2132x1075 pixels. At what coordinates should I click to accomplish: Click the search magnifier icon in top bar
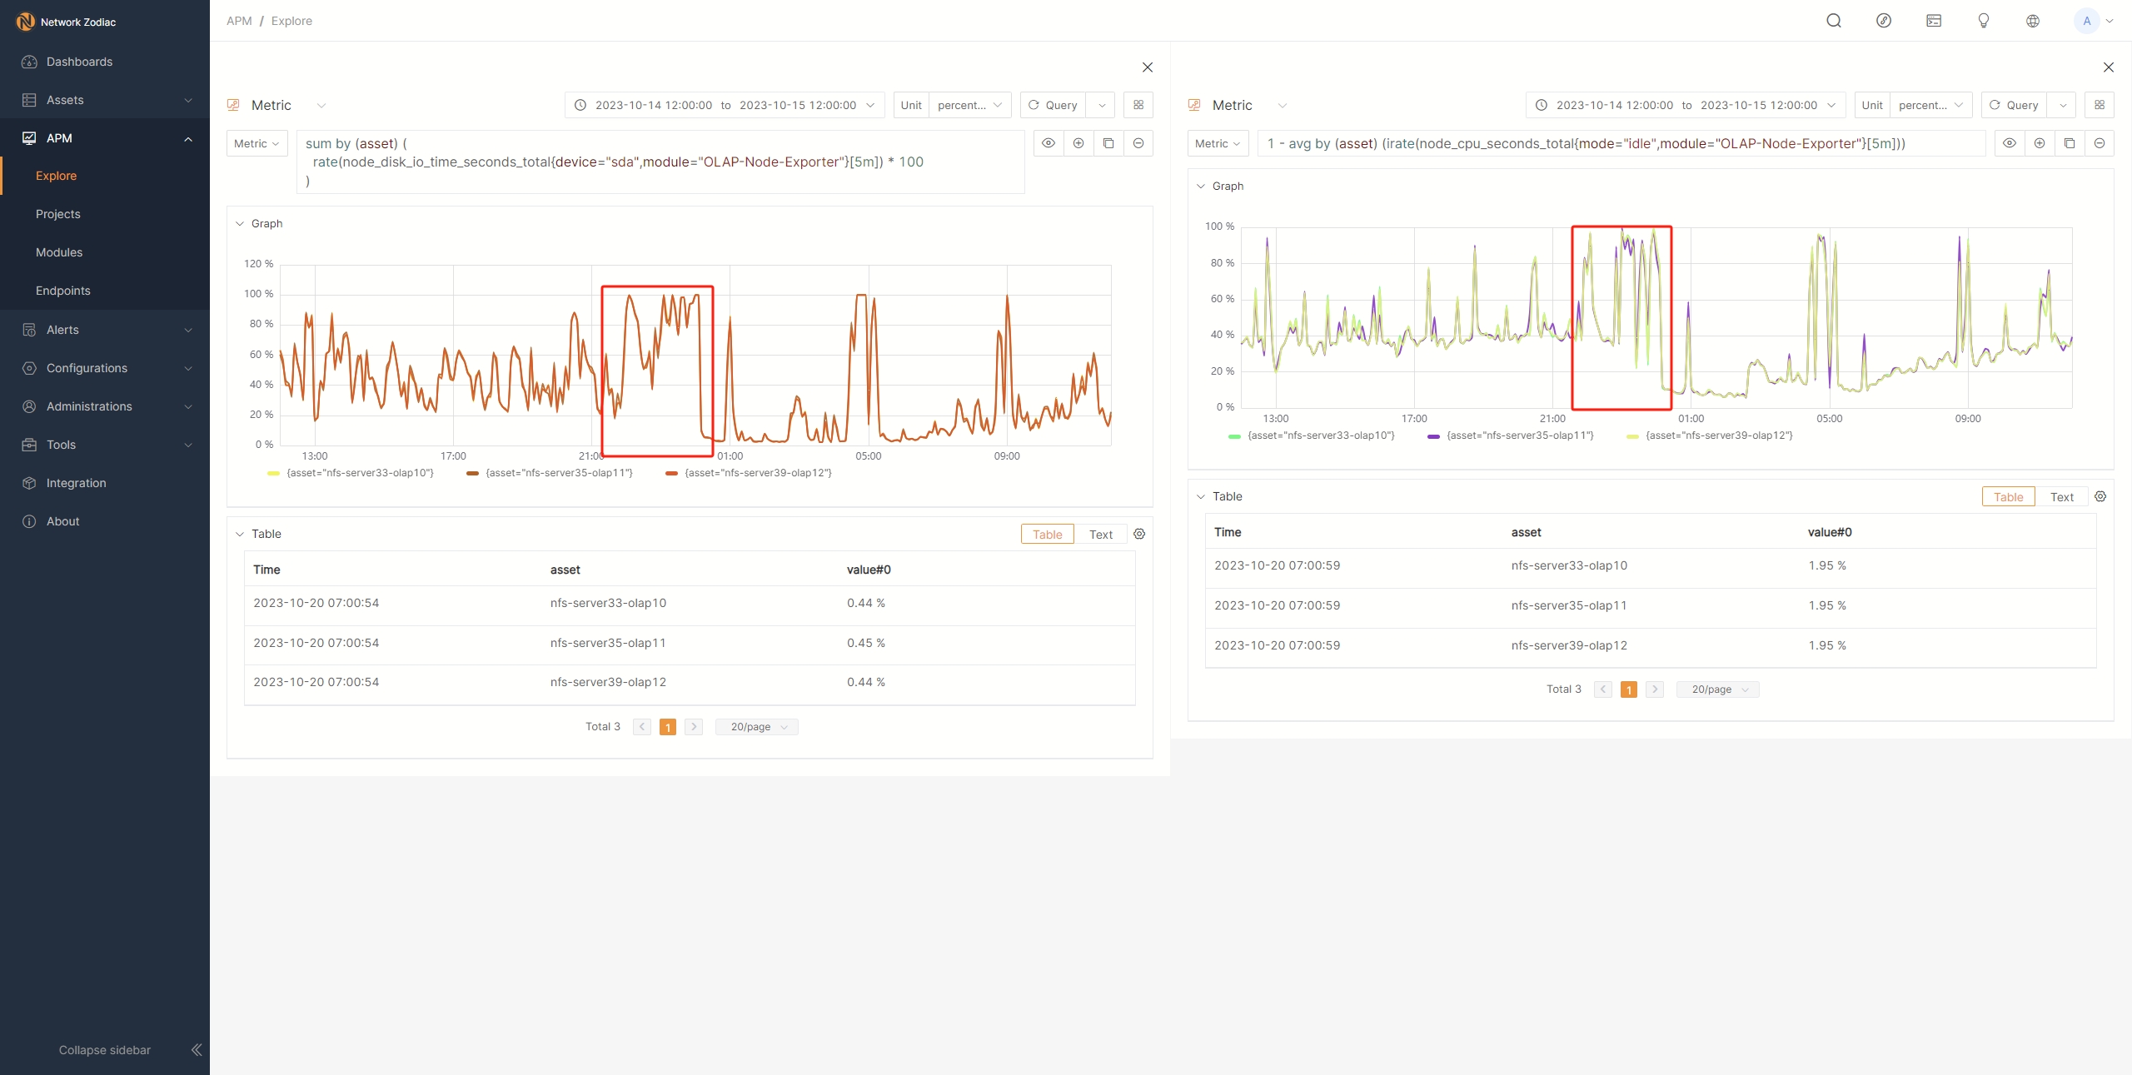[x=1833, y=21]
